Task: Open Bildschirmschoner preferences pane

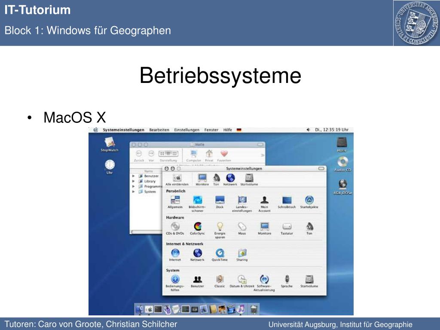Action: coord(197,204)
